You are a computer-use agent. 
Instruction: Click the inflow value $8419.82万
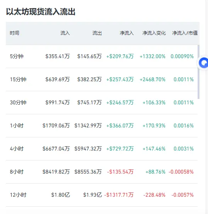(56, 172)
